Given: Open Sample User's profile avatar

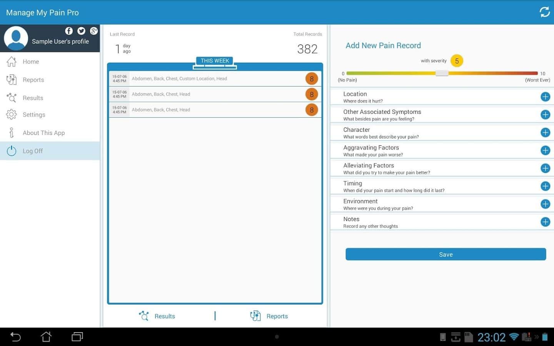Looking at the screenshot, I should 16,38.
